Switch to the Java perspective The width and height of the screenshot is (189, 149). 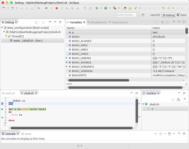pyautogui.click(x=181, y=15)
